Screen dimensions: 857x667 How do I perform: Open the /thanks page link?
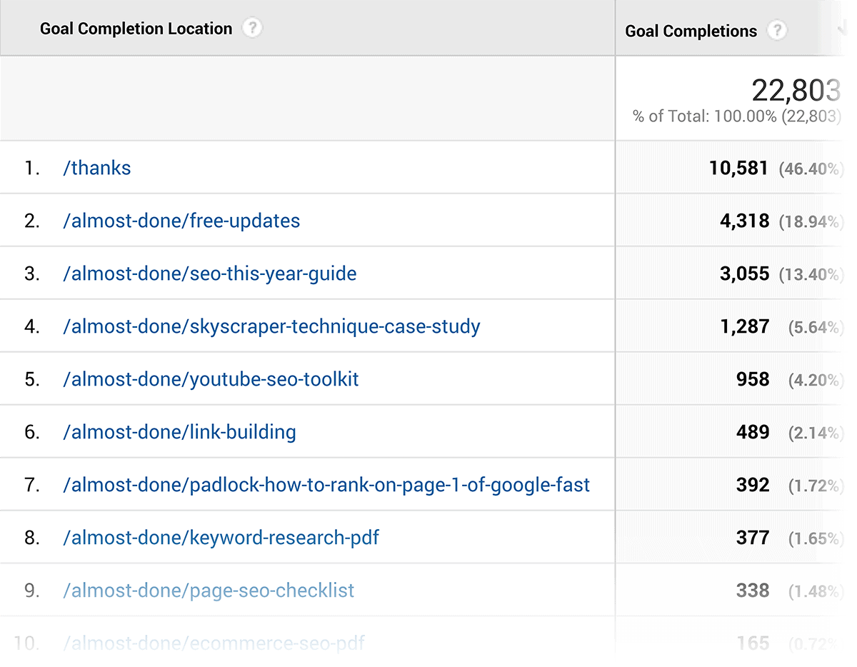[x=97, y=168]
